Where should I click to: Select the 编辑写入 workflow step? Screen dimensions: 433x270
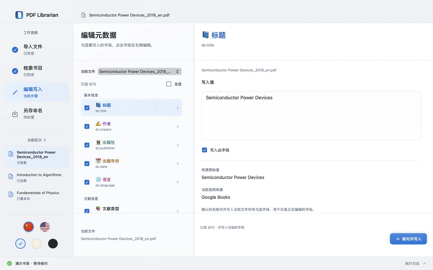click(x=37, y=92)
